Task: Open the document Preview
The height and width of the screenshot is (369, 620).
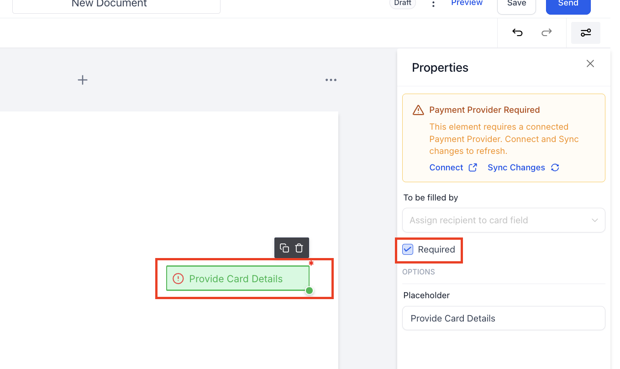Action: point(467,3)
